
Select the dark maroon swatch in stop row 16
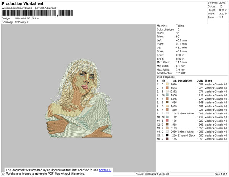pyautogui.click(x=167, y=139)
